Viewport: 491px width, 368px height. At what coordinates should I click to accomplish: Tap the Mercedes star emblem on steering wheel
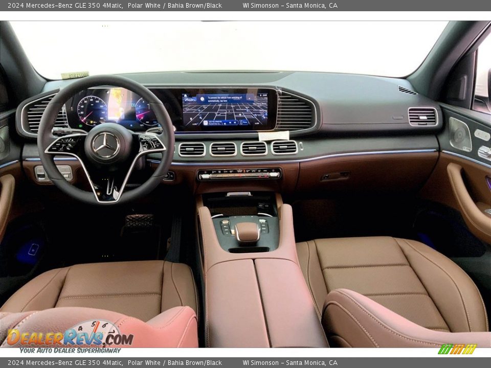tap(106, 145)
